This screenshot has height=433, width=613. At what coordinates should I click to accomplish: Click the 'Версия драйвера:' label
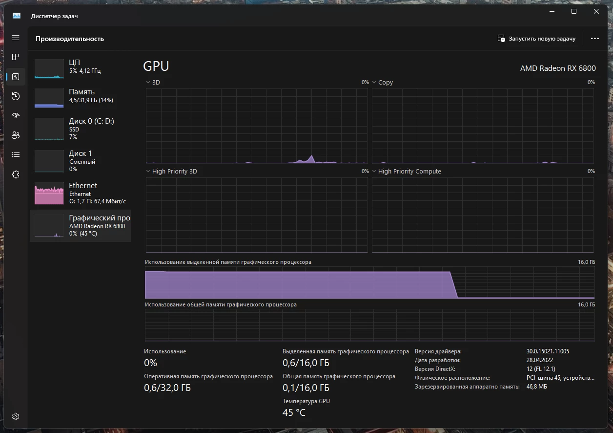(438, 351)
